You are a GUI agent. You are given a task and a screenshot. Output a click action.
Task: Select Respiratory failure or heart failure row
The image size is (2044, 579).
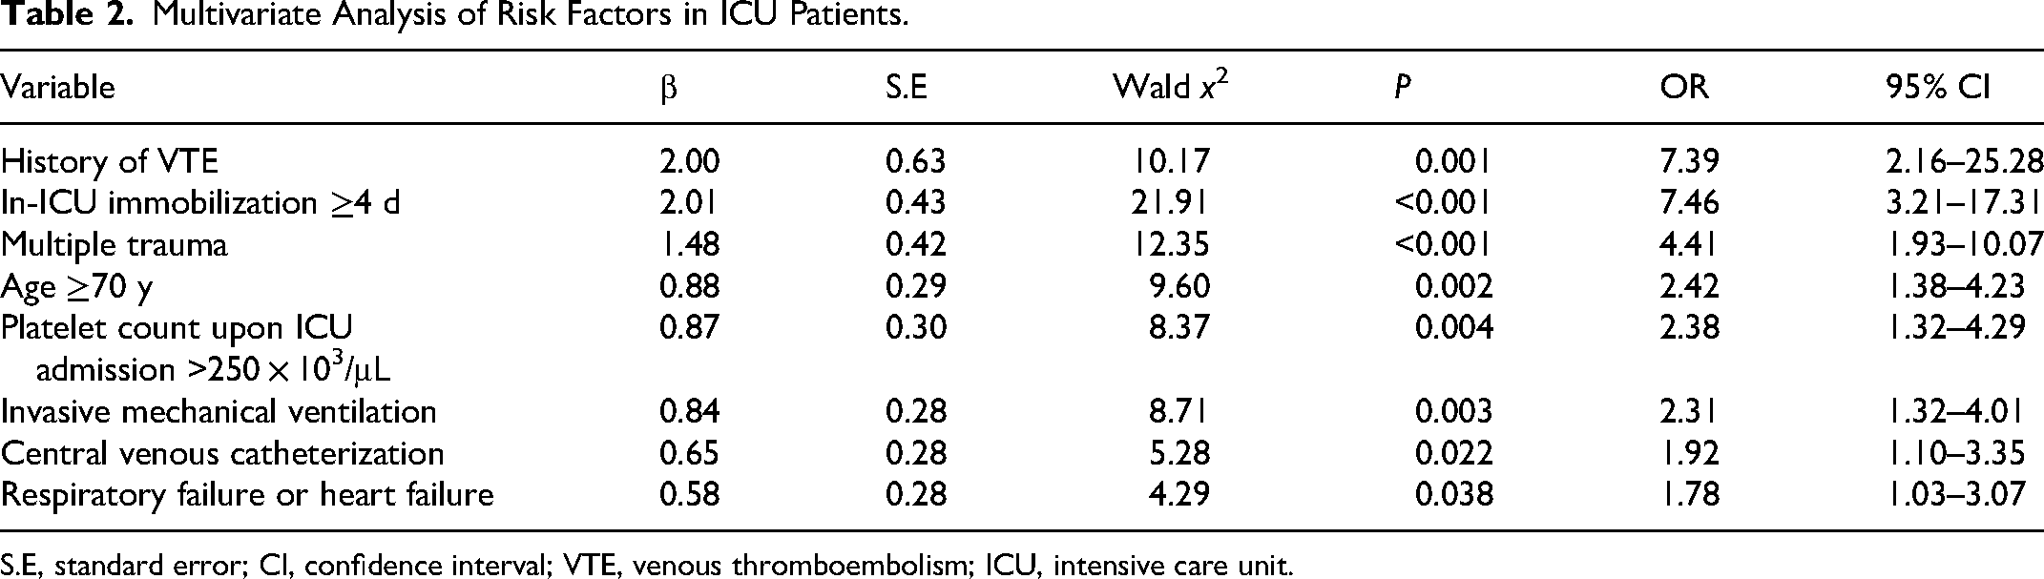coord(1022,495)
